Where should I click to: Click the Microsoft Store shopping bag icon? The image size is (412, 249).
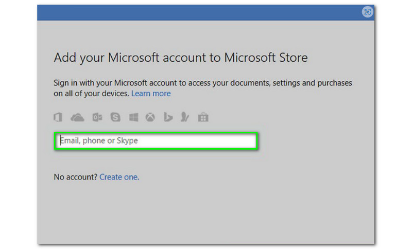point(203,118)
